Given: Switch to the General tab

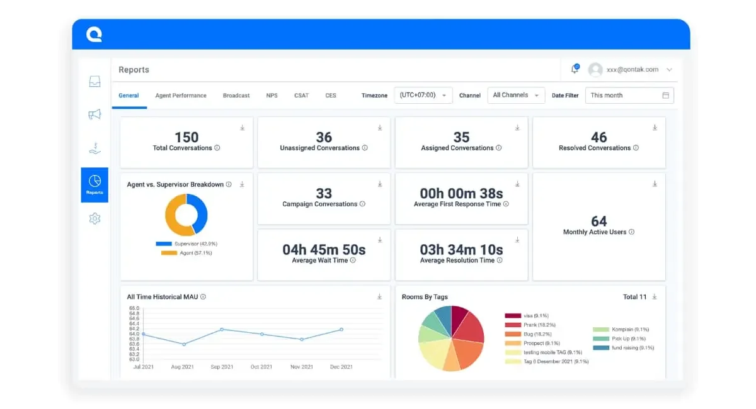Looking at the screenshot, I should click(129, 96).
